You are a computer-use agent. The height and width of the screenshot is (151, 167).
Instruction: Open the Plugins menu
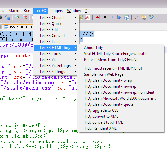(56, 11)
